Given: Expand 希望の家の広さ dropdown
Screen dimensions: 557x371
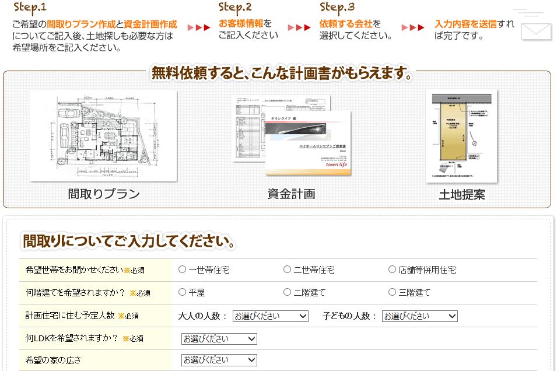Looking at the screenshot, I should tap(219, 360).
